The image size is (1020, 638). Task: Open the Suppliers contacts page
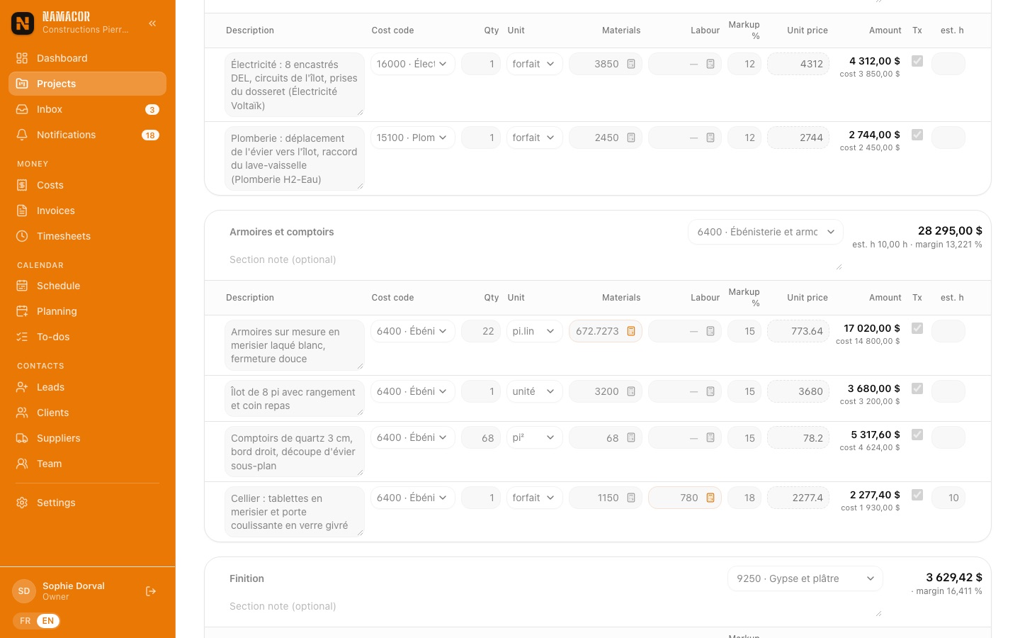point(88,438)
